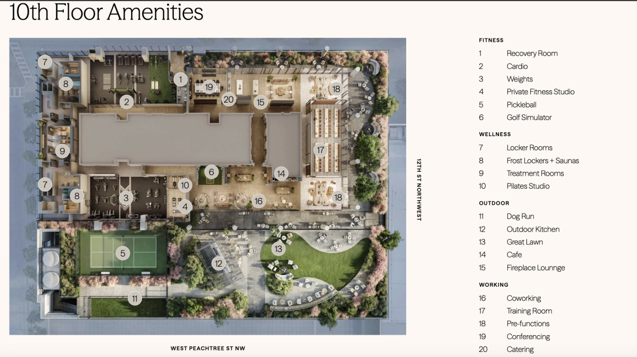The height and width of the screenshot is (357, 637).
Task: Select Frost Lockers + Saunas legend entry
Action: 543,161
